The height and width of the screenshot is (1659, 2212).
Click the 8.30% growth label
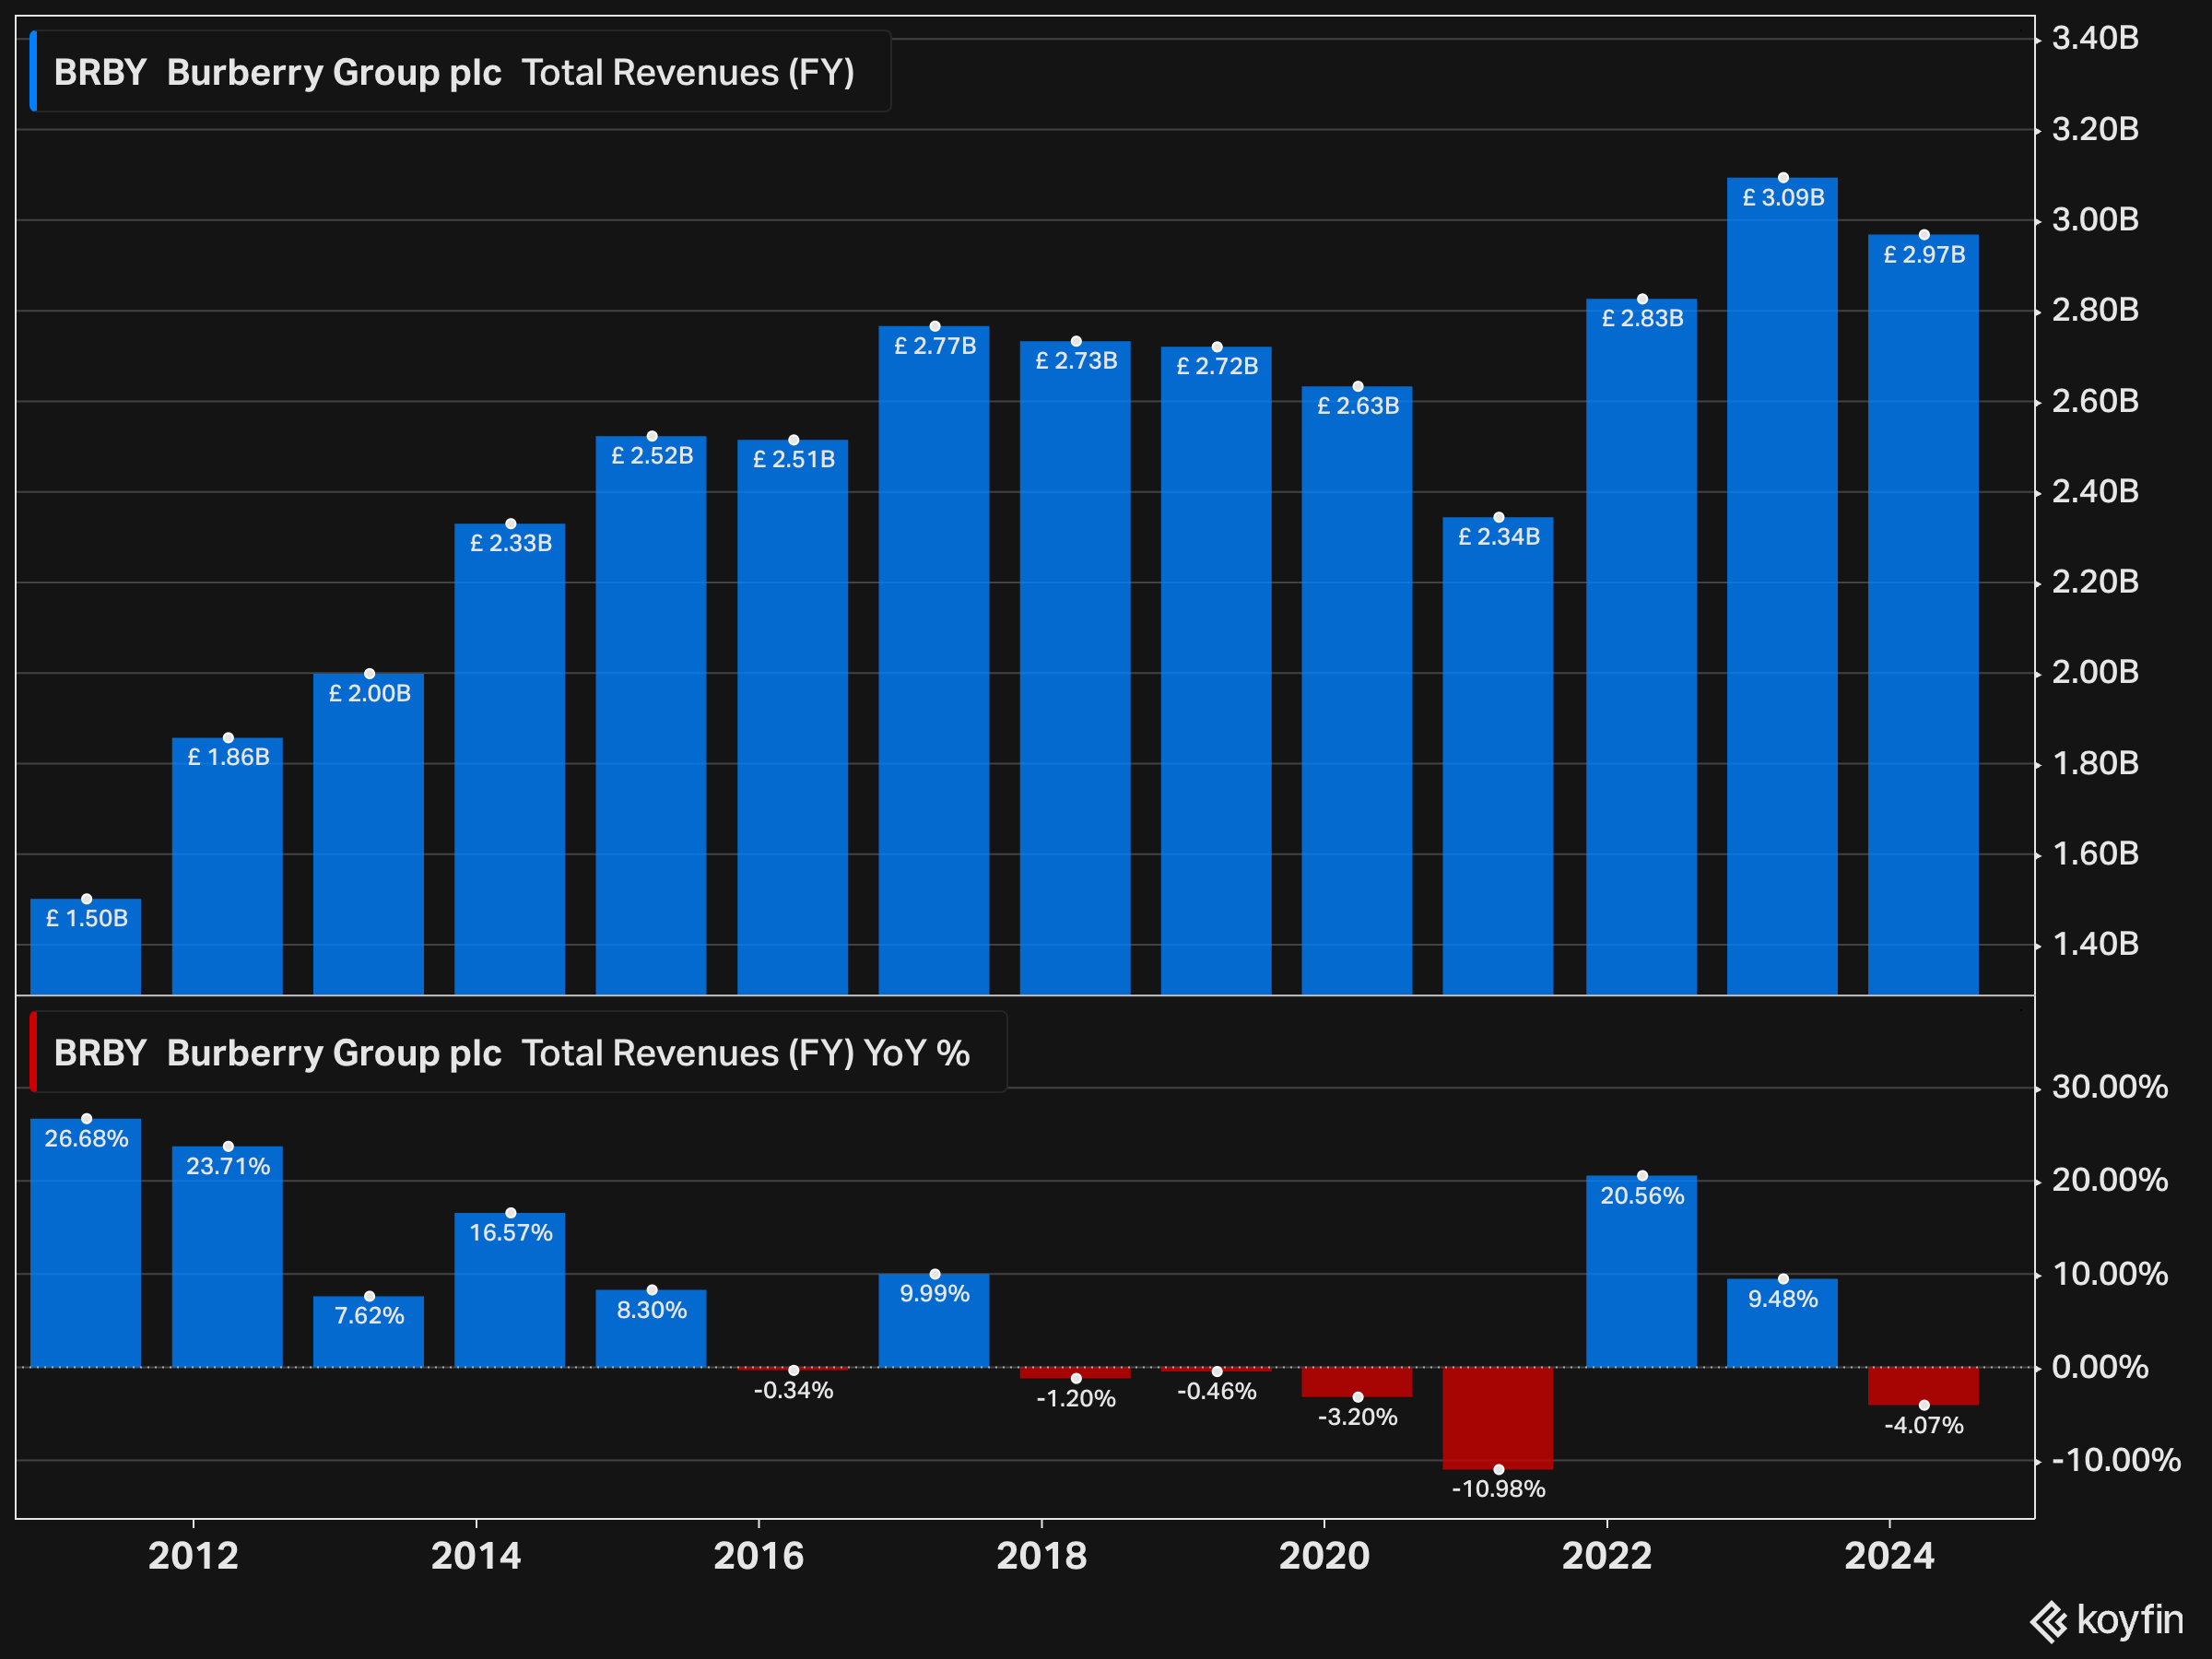652,1310
